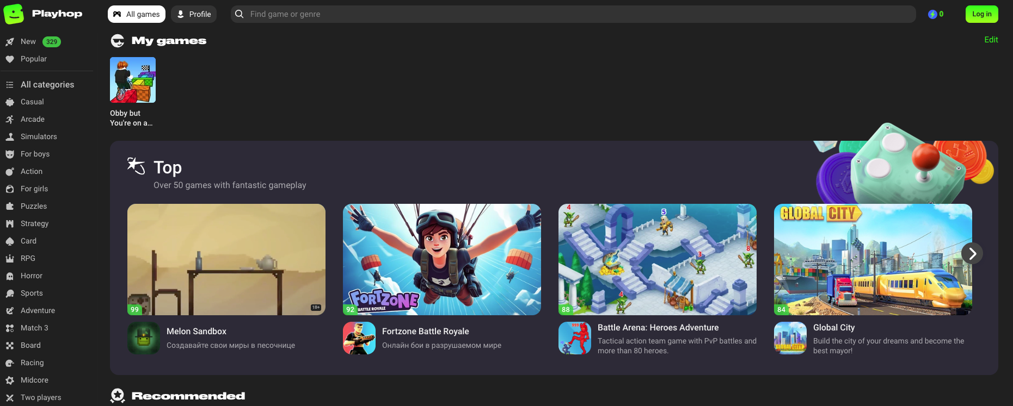1013x406 pixels.
Task: Open the Melon Sandbox title link
Action: point(197,332)
